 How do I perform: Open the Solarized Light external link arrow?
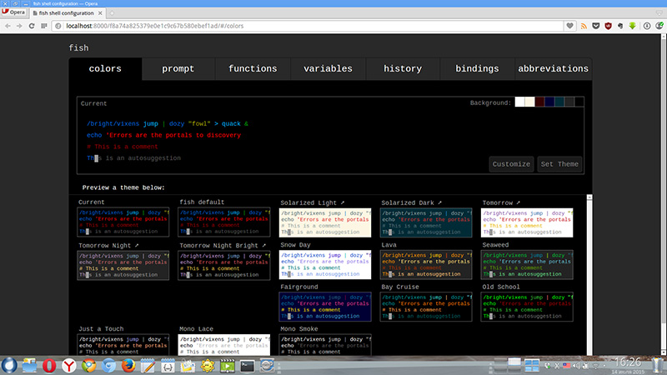(343, 202)
